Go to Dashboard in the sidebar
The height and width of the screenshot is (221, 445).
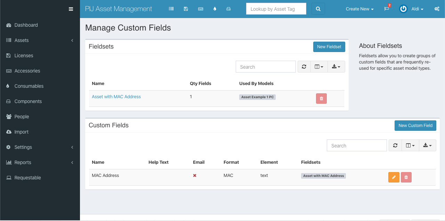point(26,25)
